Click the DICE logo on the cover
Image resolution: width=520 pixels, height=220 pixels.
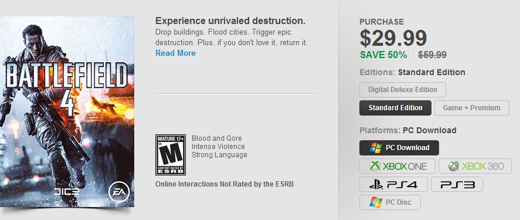66,192
